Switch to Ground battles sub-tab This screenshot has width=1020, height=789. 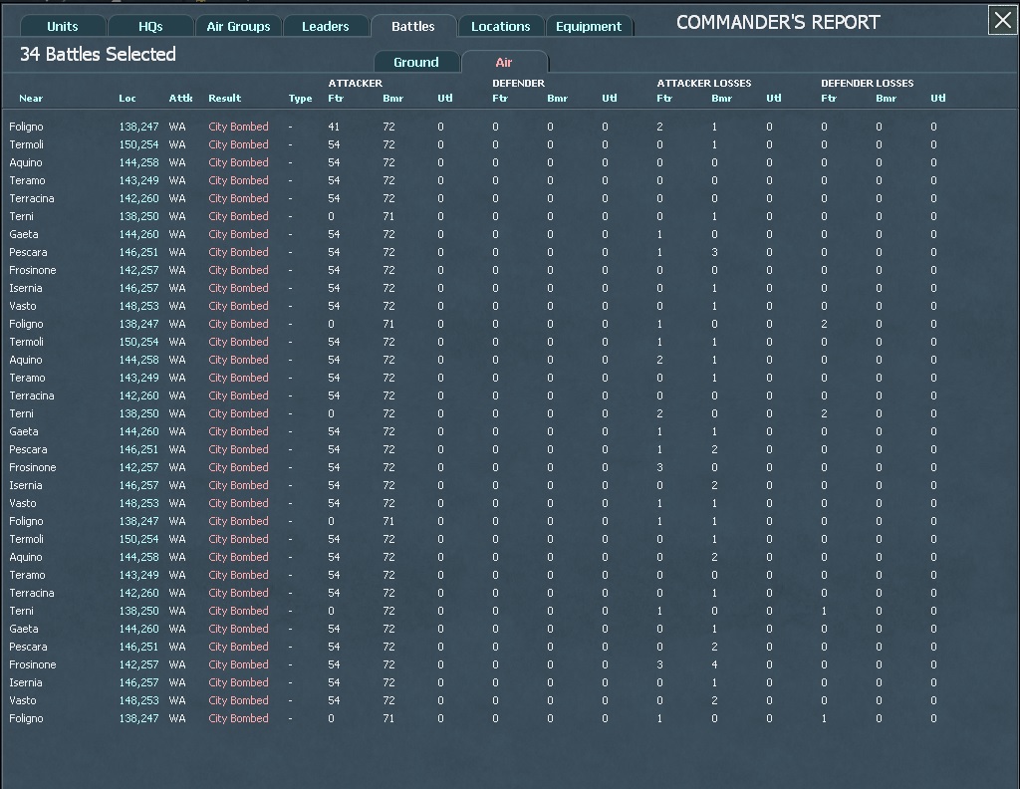(416, 62)
